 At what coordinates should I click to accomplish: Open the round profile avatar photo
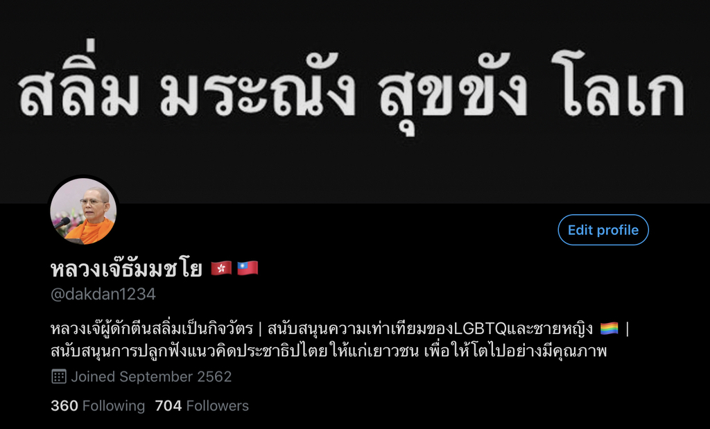click(83, 211)
